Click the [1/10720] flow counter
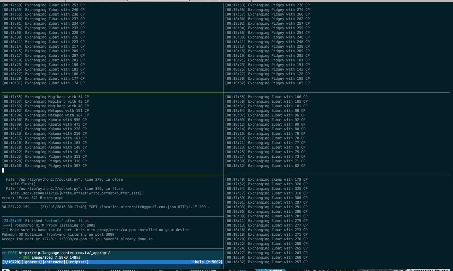 (11, 262)
